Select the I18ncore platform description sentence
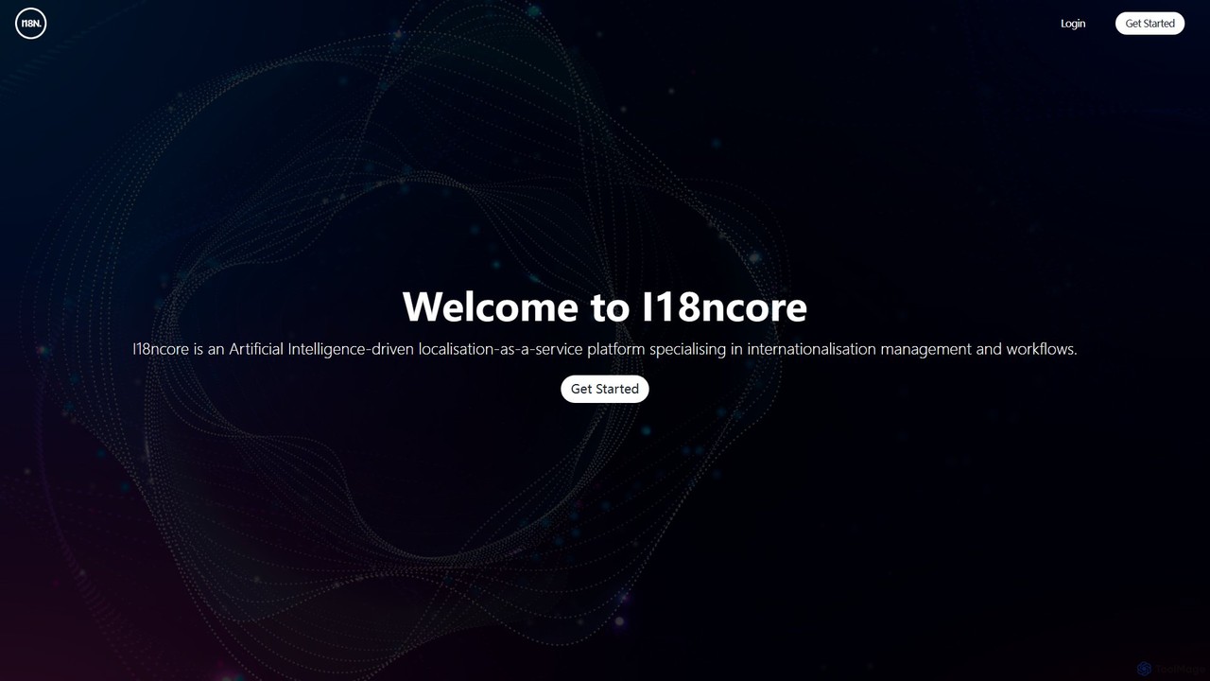 pos(605,349)
